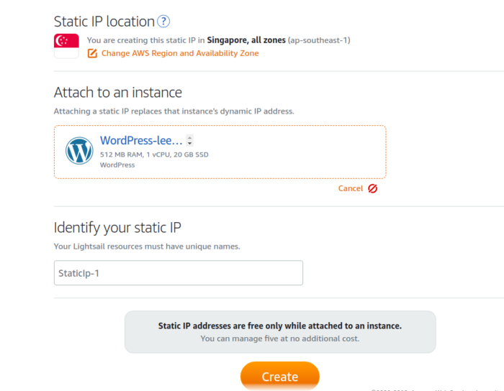Click the unique names hint text

coord(147,247)
